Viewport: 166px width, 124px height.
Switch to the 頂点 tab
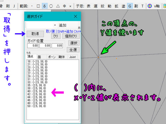30,56
